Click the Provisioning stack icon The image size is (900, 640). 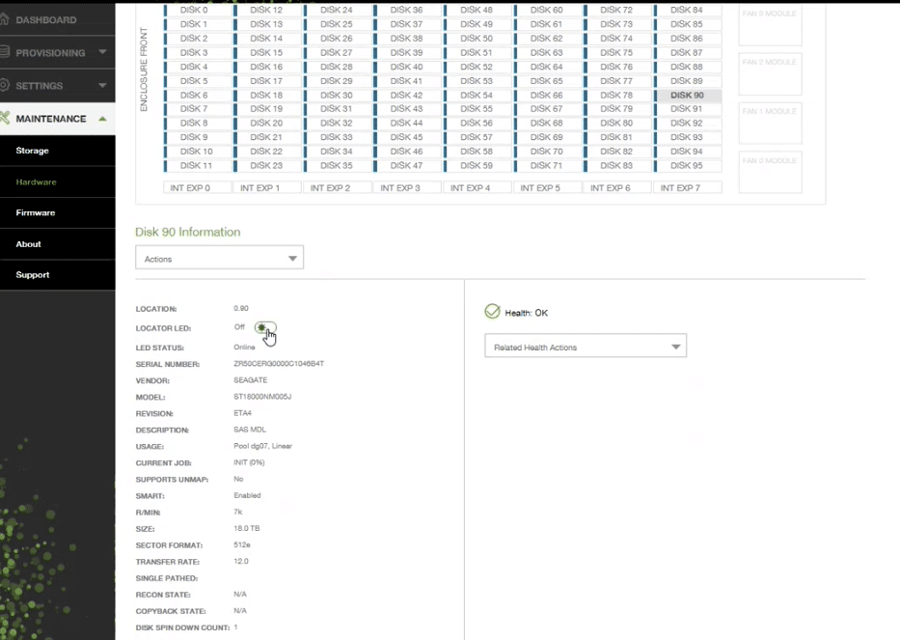coord(4,52)
